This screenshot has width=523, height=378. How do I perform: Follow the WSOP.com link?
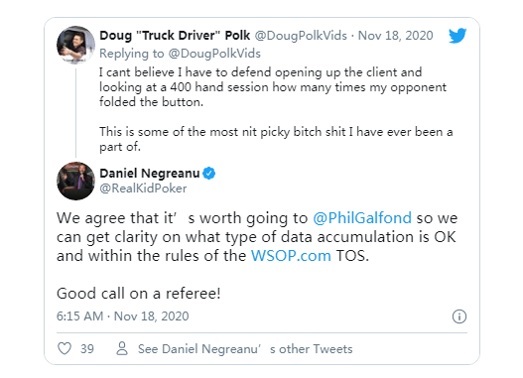[291, 256]
